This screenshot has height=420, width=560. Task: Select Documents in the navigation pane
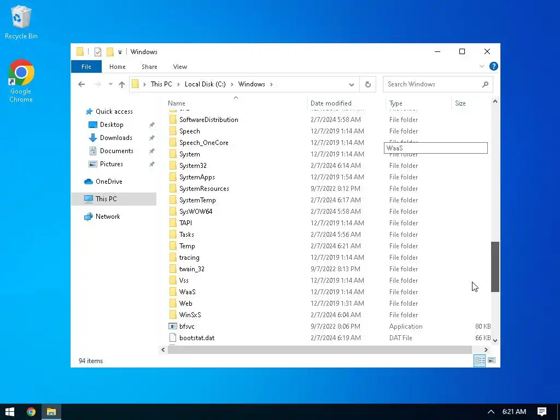tap(116, 151)
